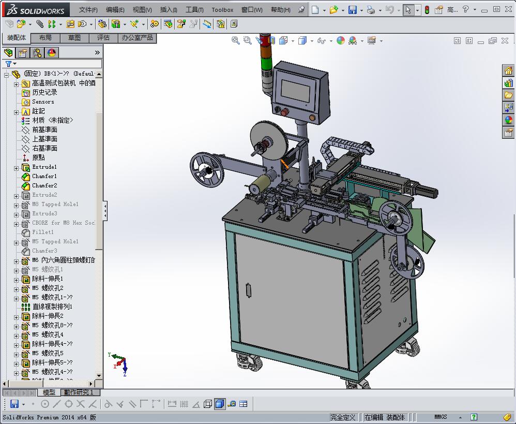
Task: Click the DisplayManager color ball icon
Action: pos(52,53)
